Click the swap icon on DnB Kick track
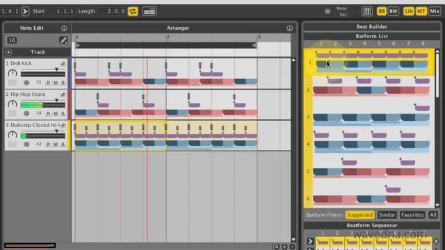Image resolution: width=445 pixels, height=250 pixels. pyautogui.click(x=63, y=63)
